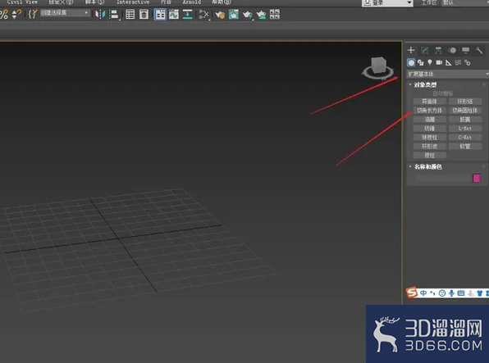Open the Utilities wrench icon
Viewport: 489px width, 363px height.
[x=479, y=50]
